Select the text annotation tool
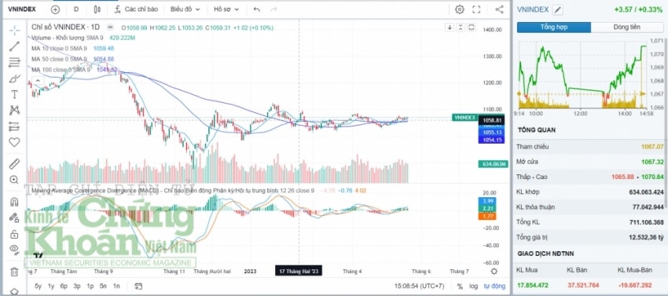Screen dimensions: 668x296 (x=14, y=94)
